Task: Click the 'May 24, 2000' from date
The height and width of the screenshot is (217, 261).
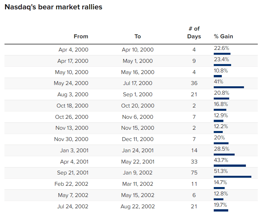Action: pos(71,83)
